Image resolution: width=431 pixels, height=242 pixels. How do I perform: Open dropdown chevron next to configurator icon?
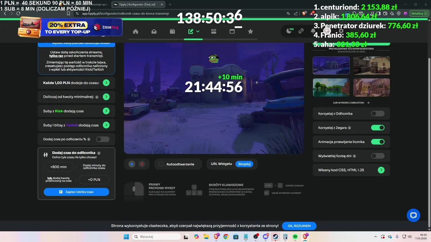pyautogui.click(x=198, y=31)
